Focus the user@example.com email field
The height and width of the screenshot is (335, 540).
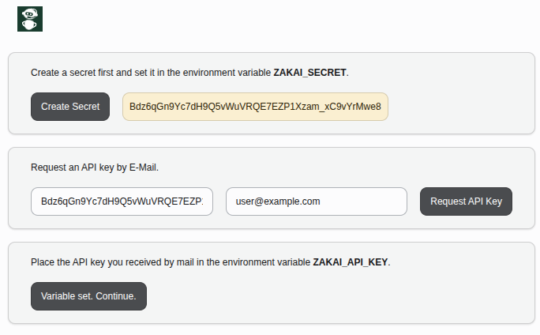[x=317, y=201]
